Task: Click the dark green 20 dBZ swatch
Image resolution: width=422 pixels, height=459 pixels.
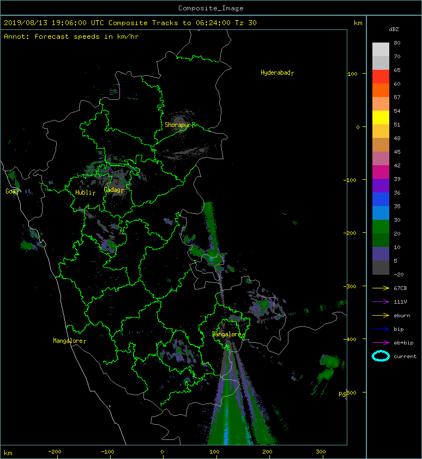Action: (x=381, y=240)
